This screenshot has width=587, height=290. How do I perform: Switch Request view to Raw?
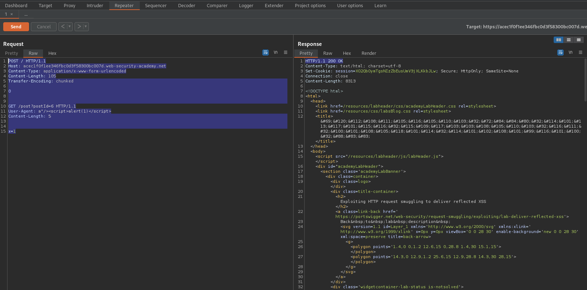[33, 53]
